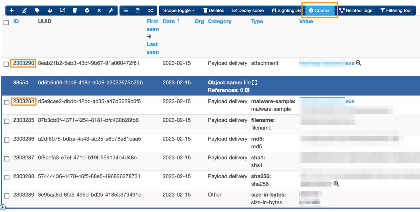Open the malware-sample .exe value link
The image size is (420, 212).
pyautogui.click(x=327, y=101)
